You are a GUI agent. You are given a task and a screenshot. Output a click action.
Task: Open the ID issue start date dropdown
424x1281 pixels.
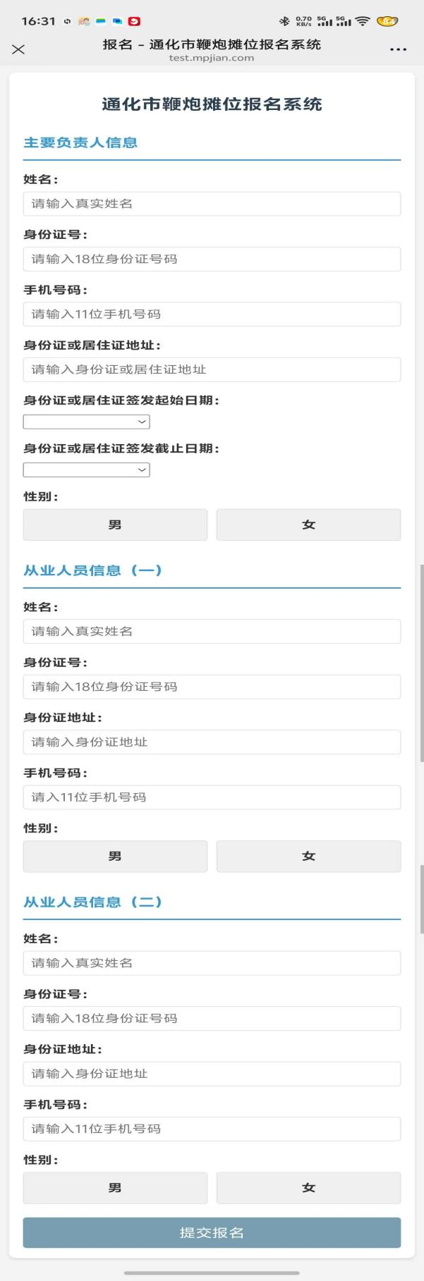click(86, 422)
